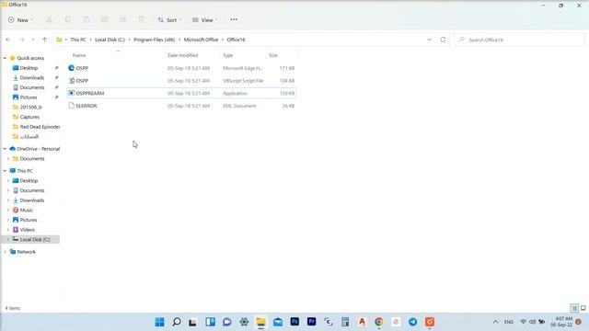The image size is (589, 331).
Task: Open Desktop under Quick access
Action: [x=29, y=68]
